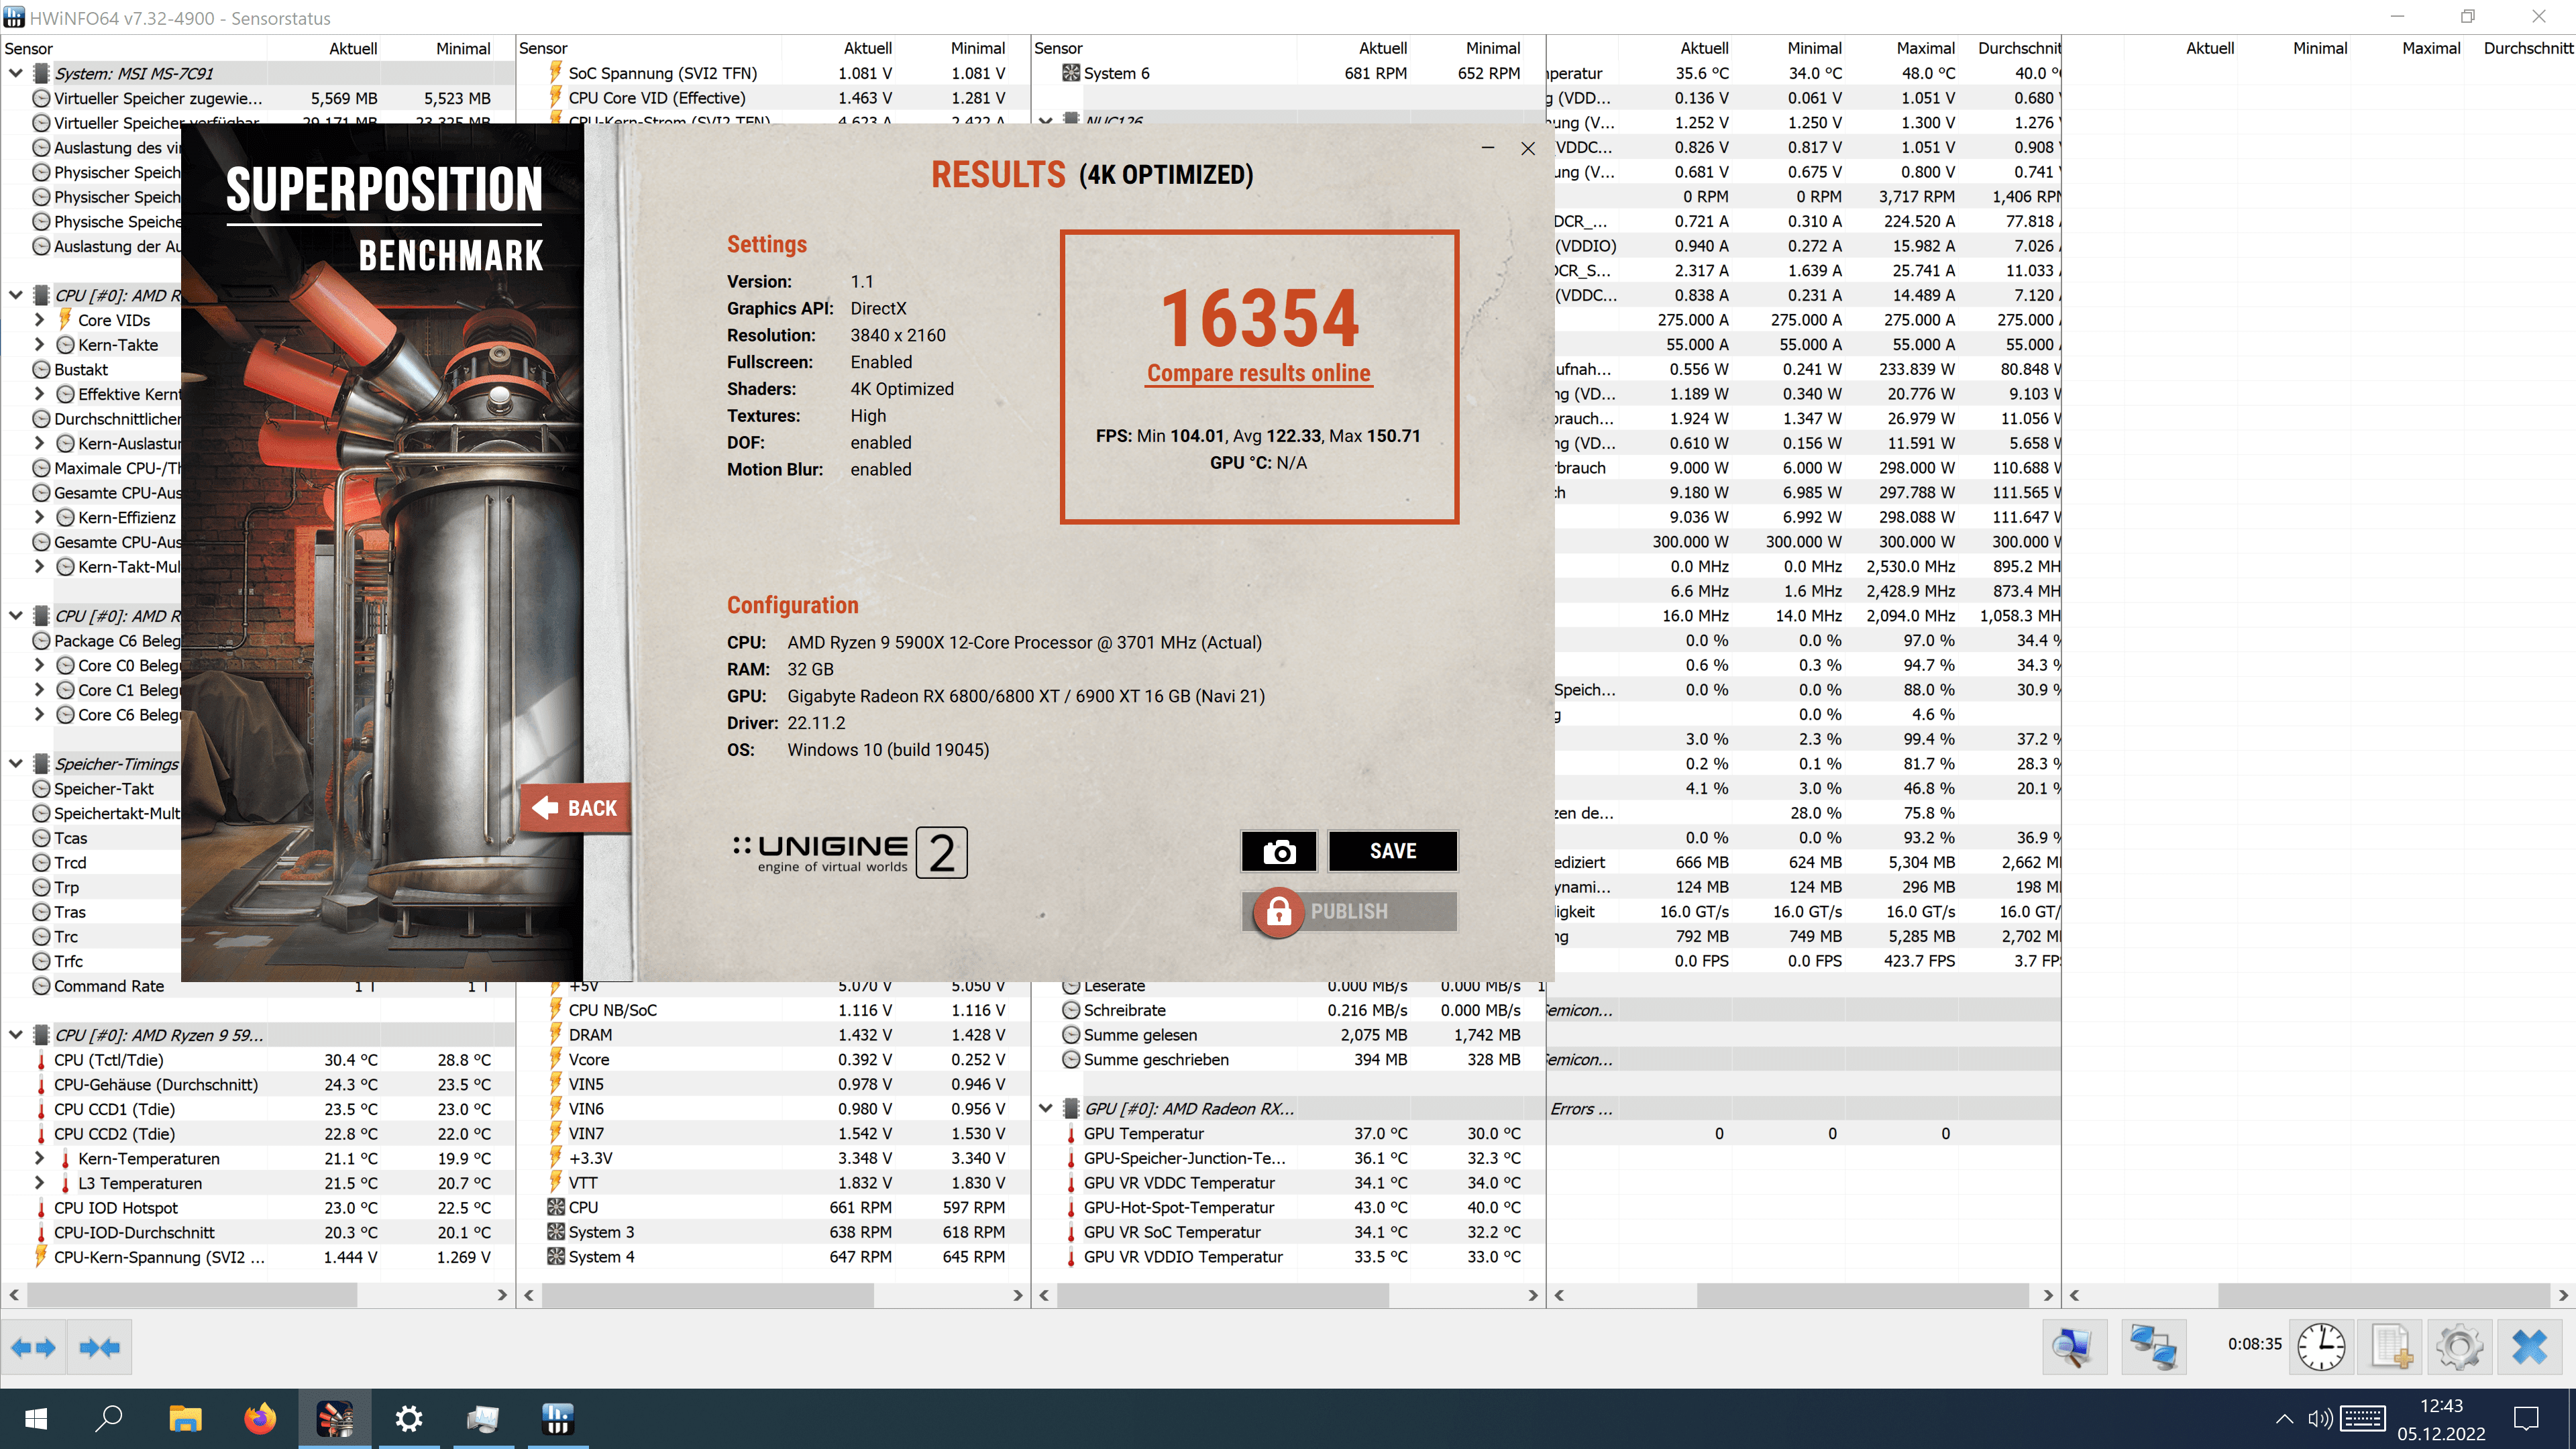Click the lock icon on Publish

[1278, 911]
